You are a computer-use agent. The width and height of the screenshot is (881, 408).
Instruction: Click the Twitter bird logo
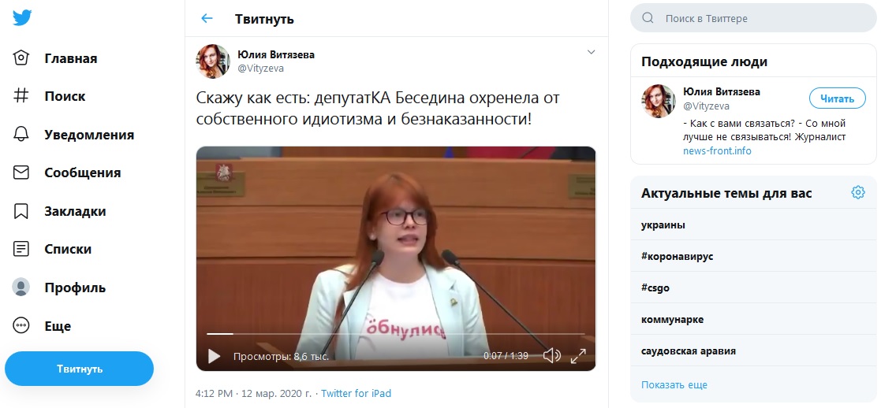[x=22, y=18]
